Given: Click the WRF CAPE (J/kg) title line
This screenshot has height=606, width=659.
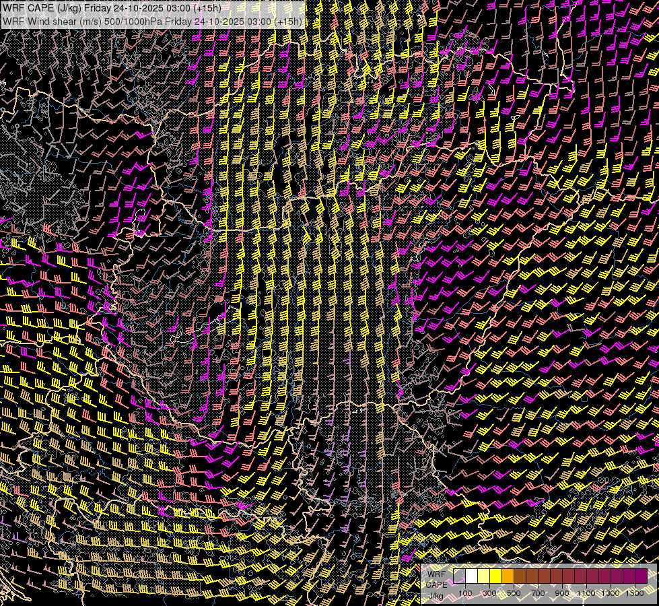Looking at the screenshot, I should pos(112,8).
